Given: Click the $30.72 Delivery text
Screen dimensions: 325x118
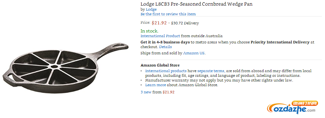Looking at the screenshot, I should tap(185, 23).
